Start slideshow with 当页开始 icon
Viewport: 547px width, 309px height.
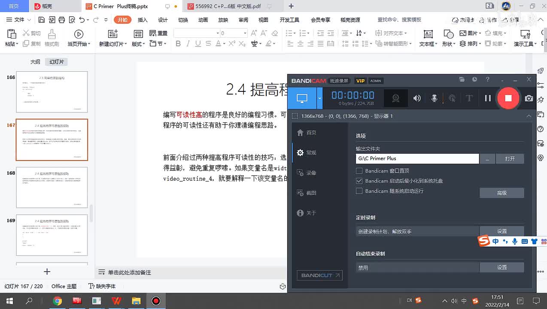[x=79, y=34]
